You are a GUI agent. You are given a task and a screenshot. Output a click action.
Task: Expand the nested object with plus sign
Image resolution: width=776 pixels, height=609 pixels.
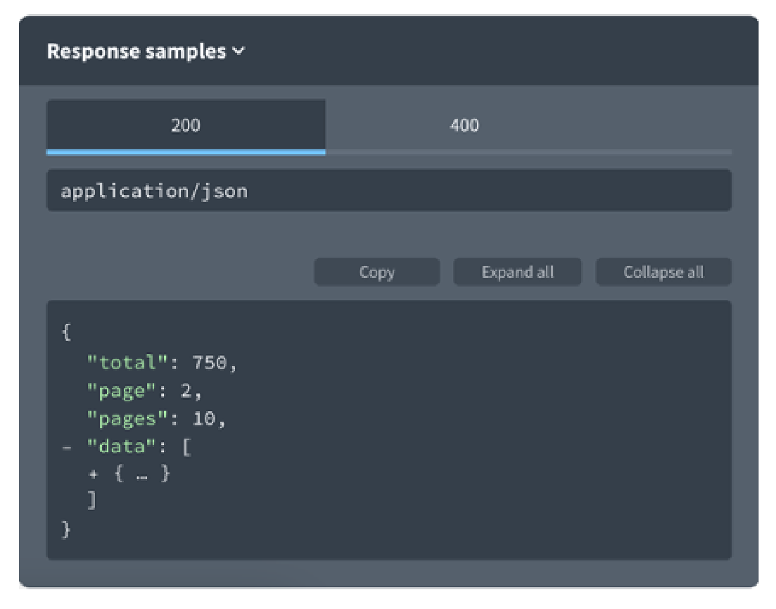92,475
